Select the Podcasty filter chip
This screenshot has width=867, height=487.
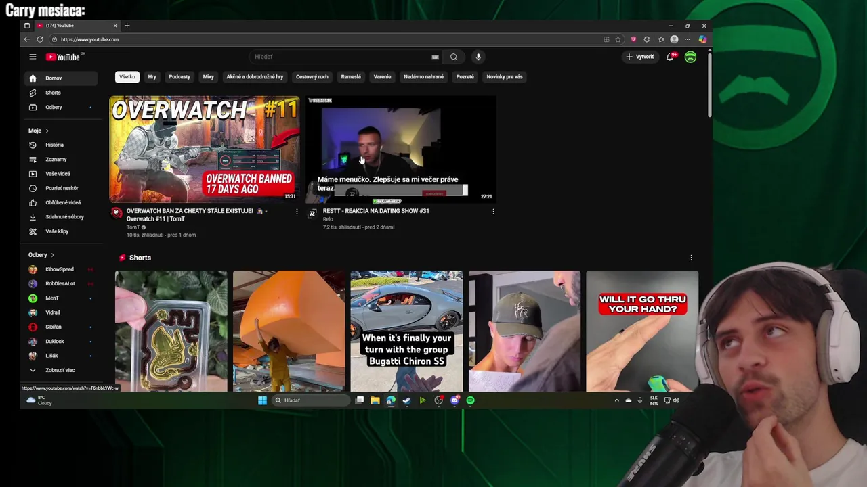click(x=179, y=76)
